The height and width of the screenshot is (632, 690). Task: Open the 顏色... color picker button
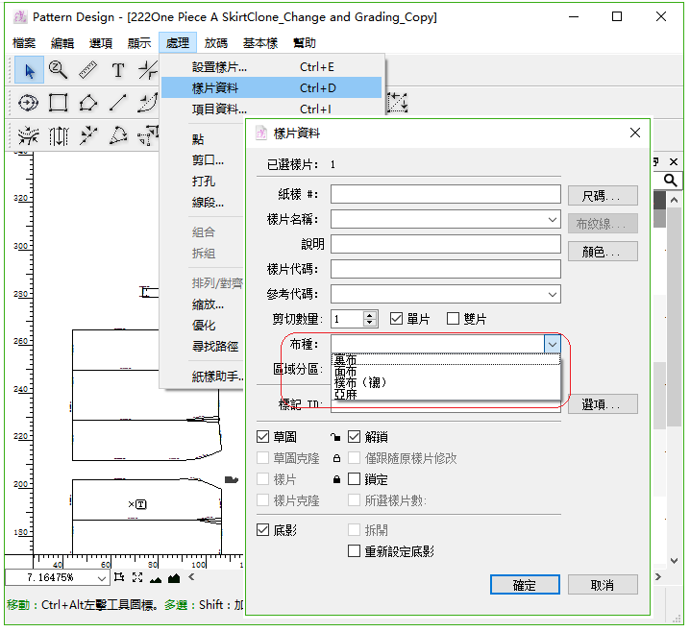[603, 252]
